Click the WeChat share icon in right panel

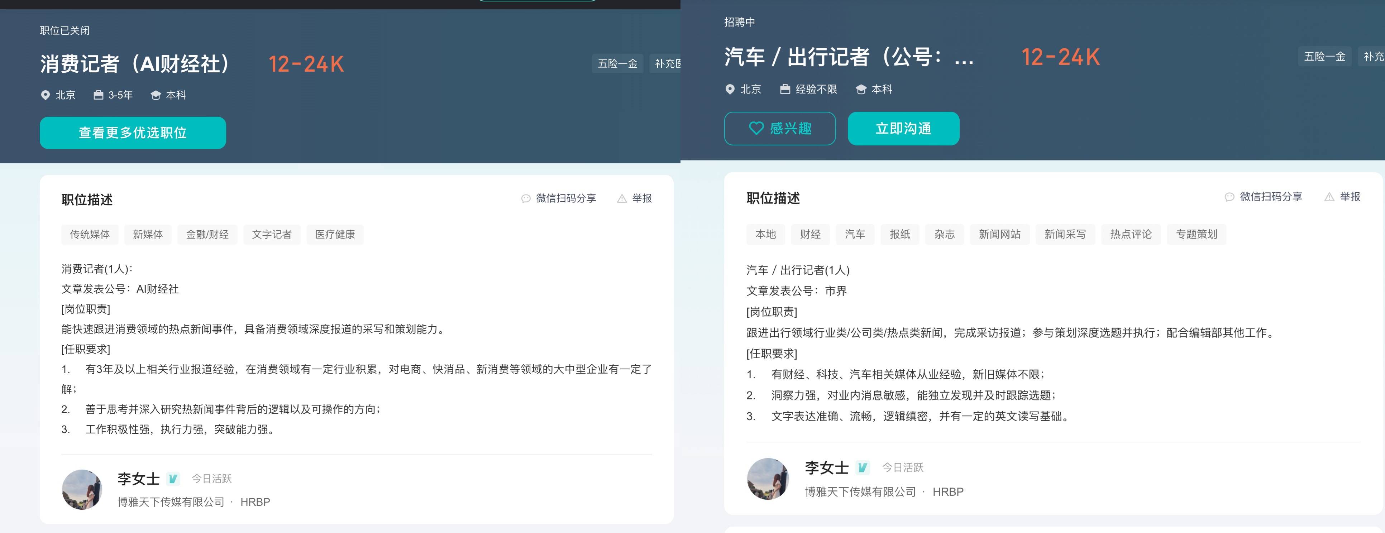coord(1229,197)
